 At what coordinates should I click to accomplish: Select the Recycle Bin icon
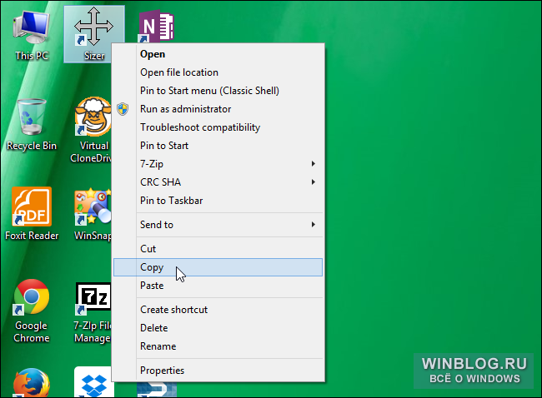pos(31,117)
